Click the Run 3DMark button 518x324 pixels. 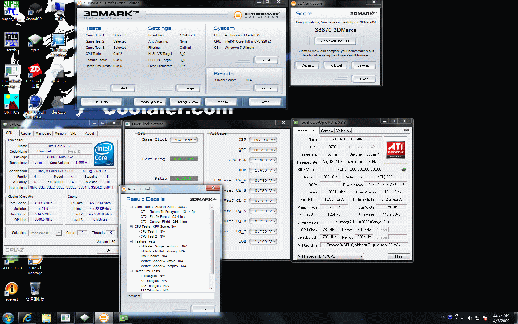(x=101, y=102)
